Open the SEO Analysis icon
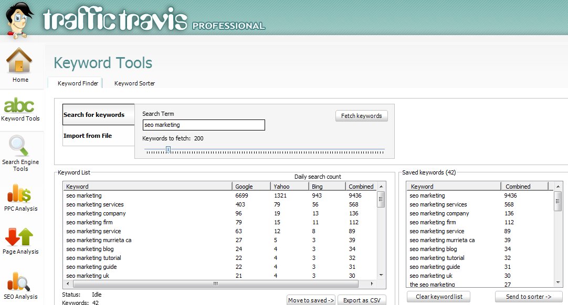 pos(20,282)
